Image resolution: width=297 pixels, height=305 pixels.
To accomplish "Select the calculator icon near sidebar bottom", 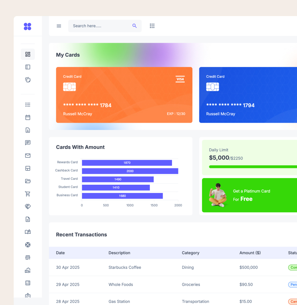I will coord(28,283).
